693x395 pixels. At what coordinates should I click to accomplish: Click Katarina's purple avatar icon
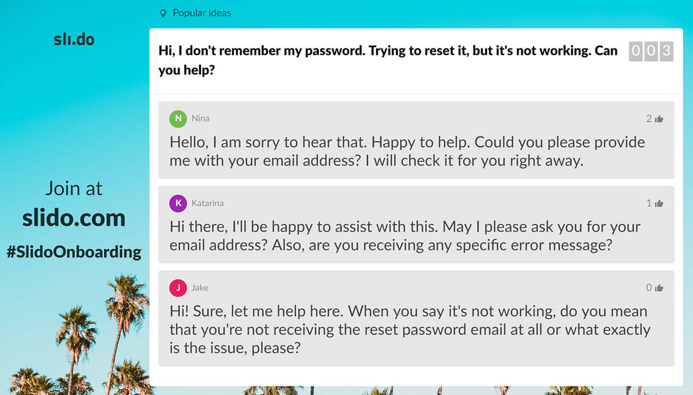[x=178, y=203]
